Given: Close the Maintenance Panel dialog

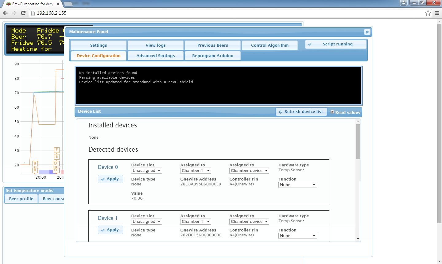Looking at the screenshot, I should [367, 32].
